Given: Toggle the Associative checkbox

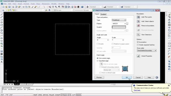Looking at the screenshot, I should (x=138, y=42).
